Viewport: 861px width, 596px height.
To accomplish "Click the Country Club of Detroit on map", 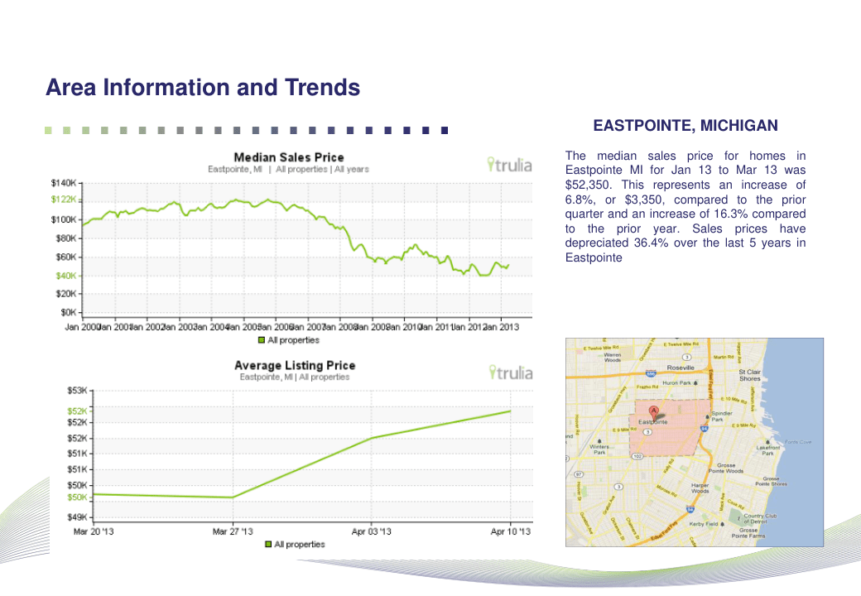I will (x=759, y=519).
